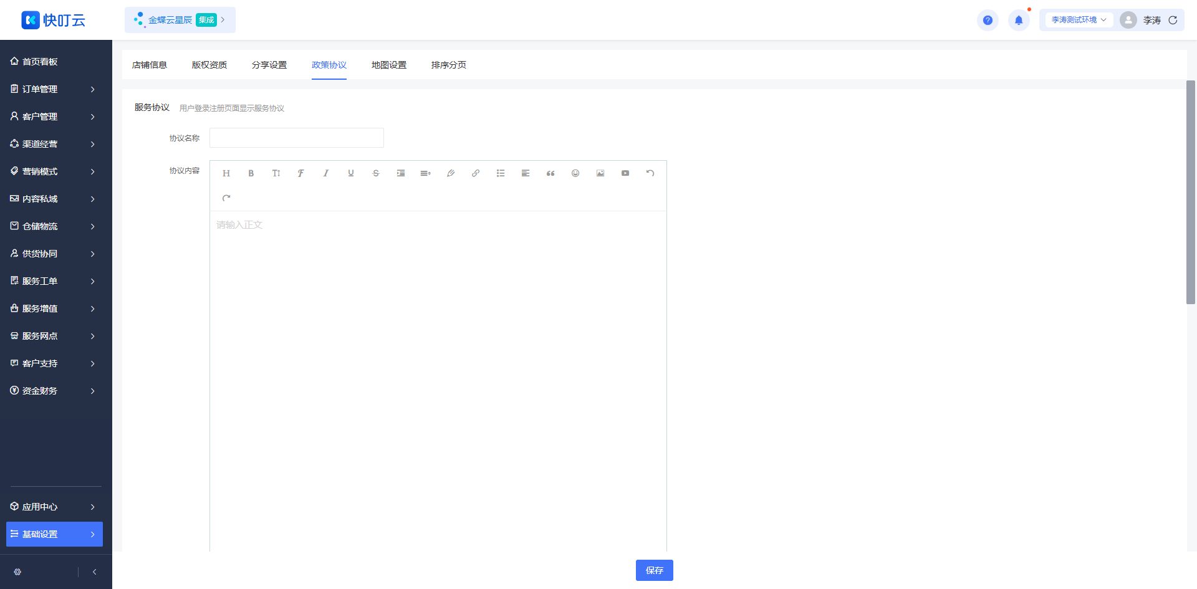Insert a blockquote
1197x589 pixels.
550,173
